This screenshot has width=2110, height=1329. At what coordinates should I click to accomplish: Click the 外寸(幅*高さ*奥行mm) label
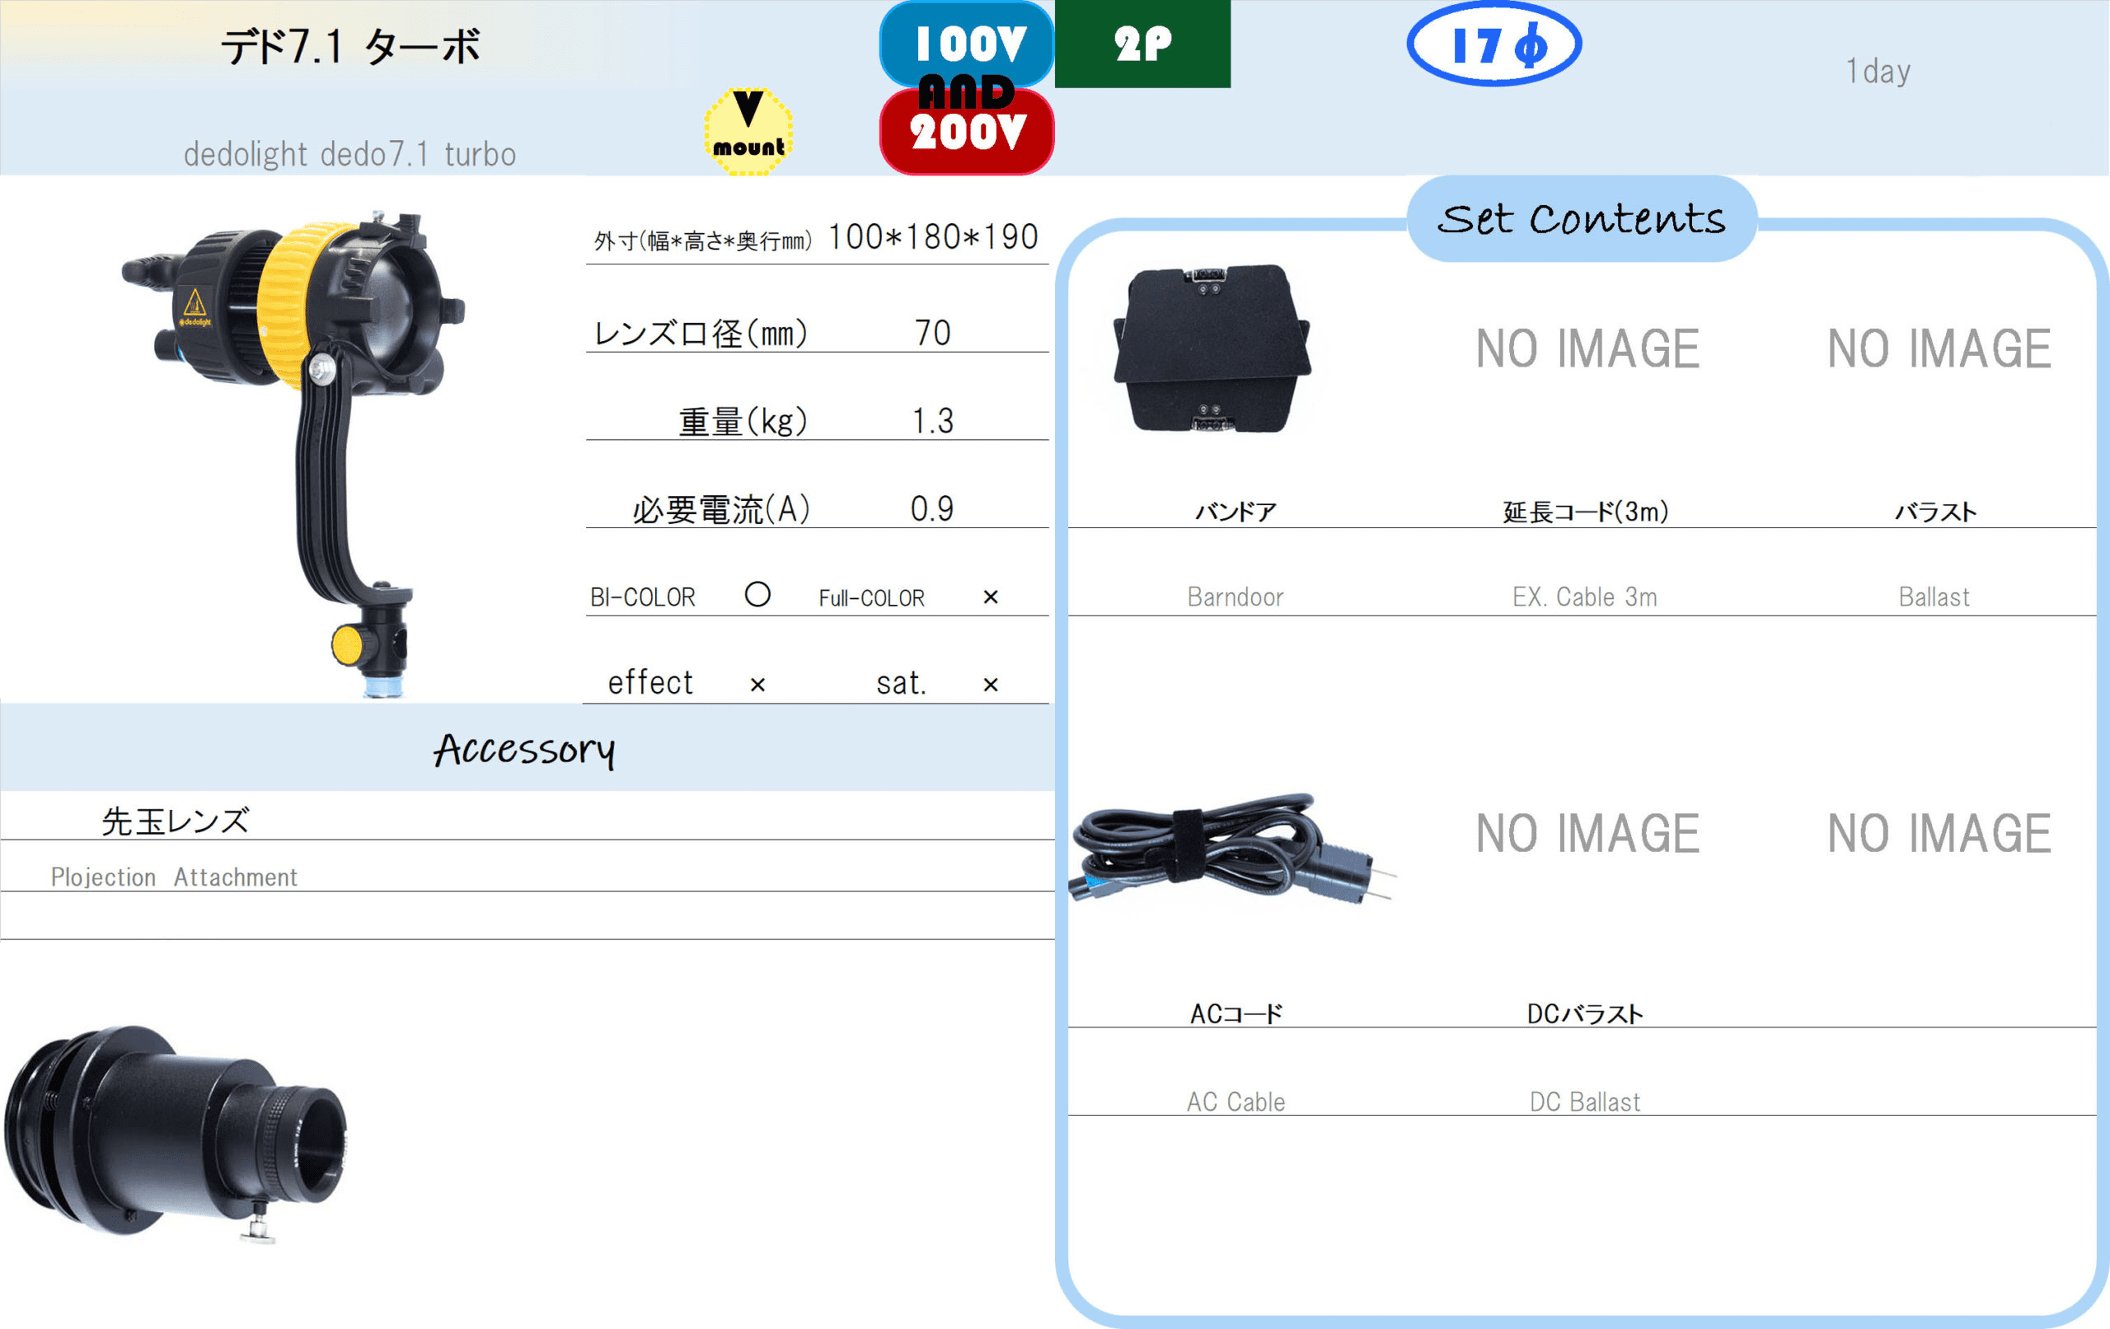click(704, 241)
